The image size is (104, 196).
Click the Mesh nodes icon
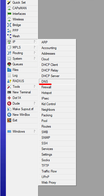click(x=9, y=36)
